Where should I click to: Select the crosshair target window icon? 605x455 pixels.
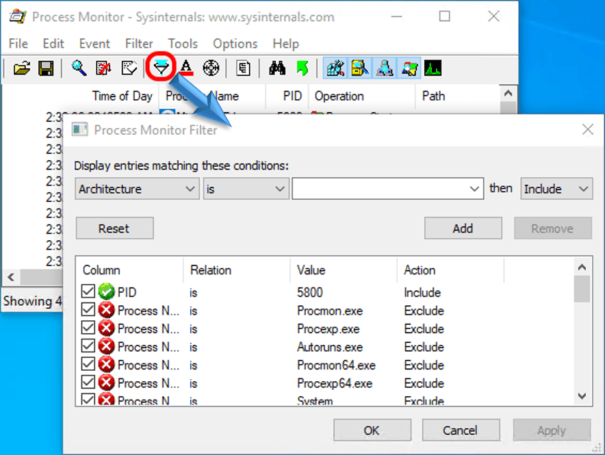pos(211,68)
